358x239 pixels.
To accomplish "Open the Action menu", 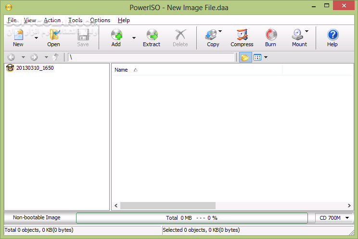I will (52, 20).
